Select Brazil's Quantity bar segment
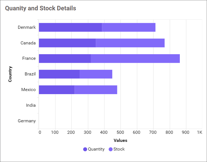The image size is (207, 162). click(59, 74)
